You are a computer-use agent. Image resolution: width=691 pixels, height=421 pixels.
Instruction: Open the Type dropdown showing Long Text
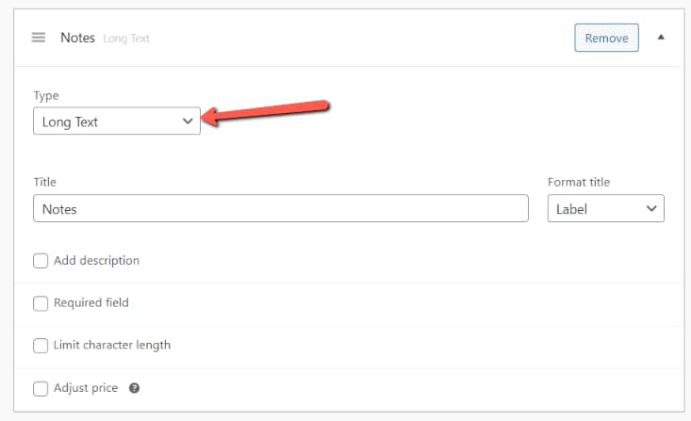coord(117,121)
